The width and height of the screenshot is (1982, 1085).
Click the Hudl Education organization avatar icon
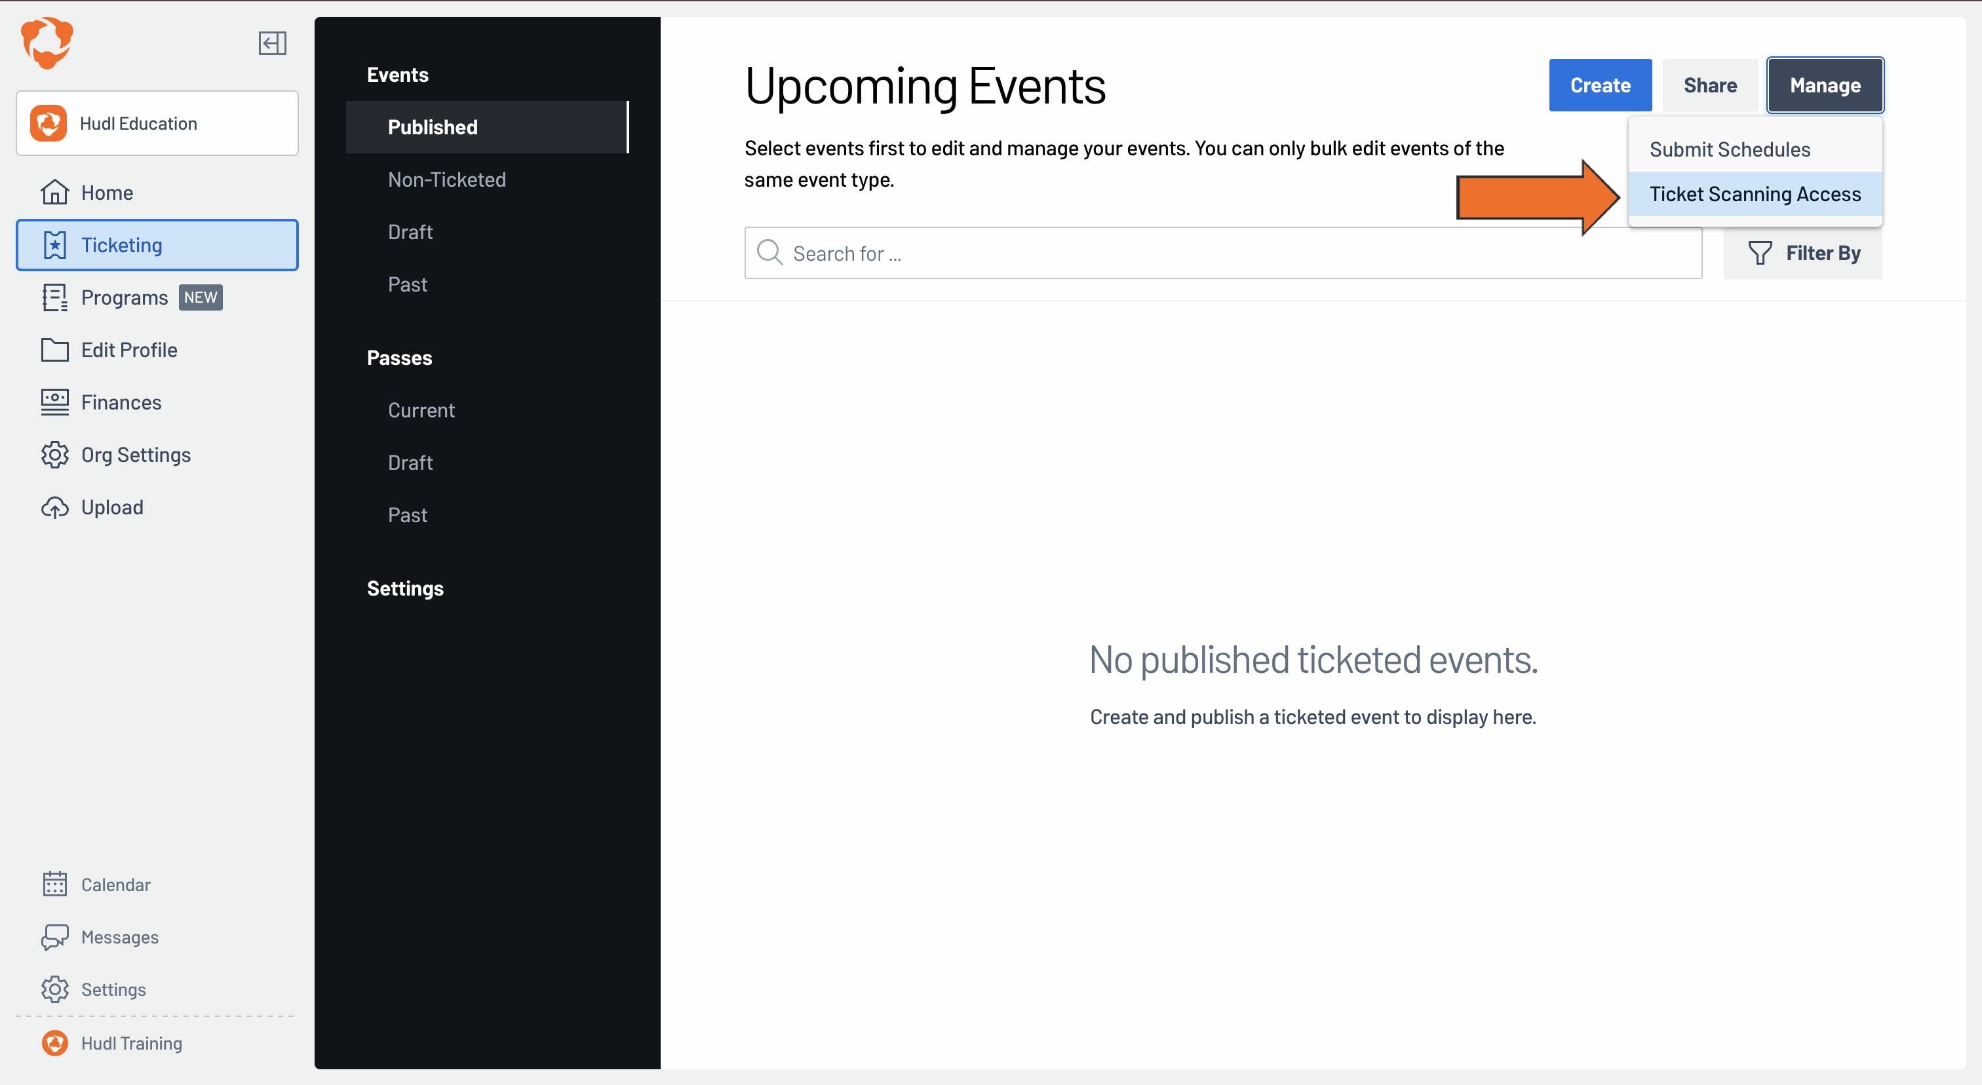pos(49,123)
